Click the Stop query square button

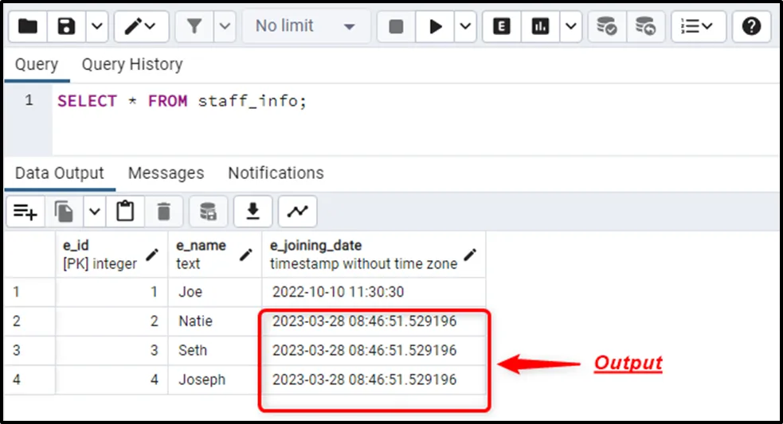(x=396, y=26)
